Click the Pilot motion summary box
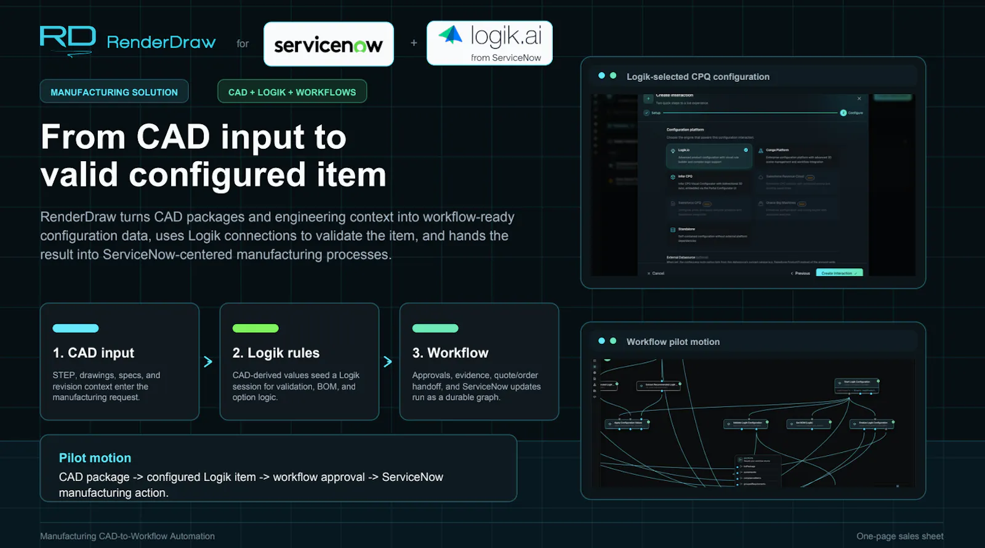Screen dimensions: 985x548 pos(278,468)
